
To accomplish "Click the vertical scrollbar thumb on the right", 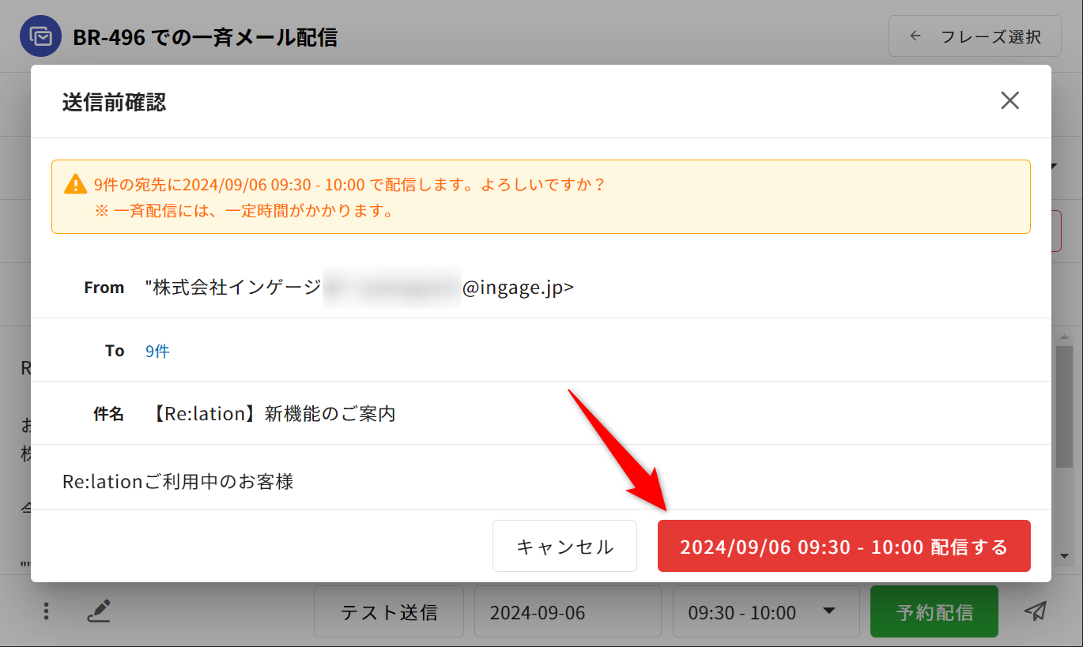I will pyautogui.click(x=1064, y=407).
